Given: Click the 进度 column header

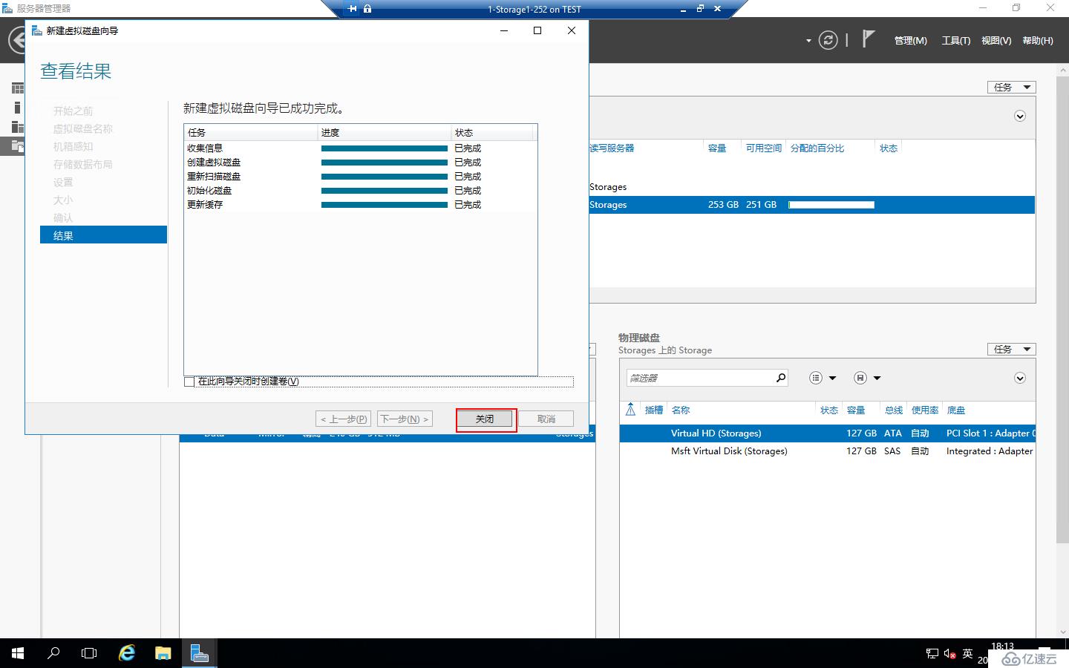Looking at the screenshot, I should [385, 133].
